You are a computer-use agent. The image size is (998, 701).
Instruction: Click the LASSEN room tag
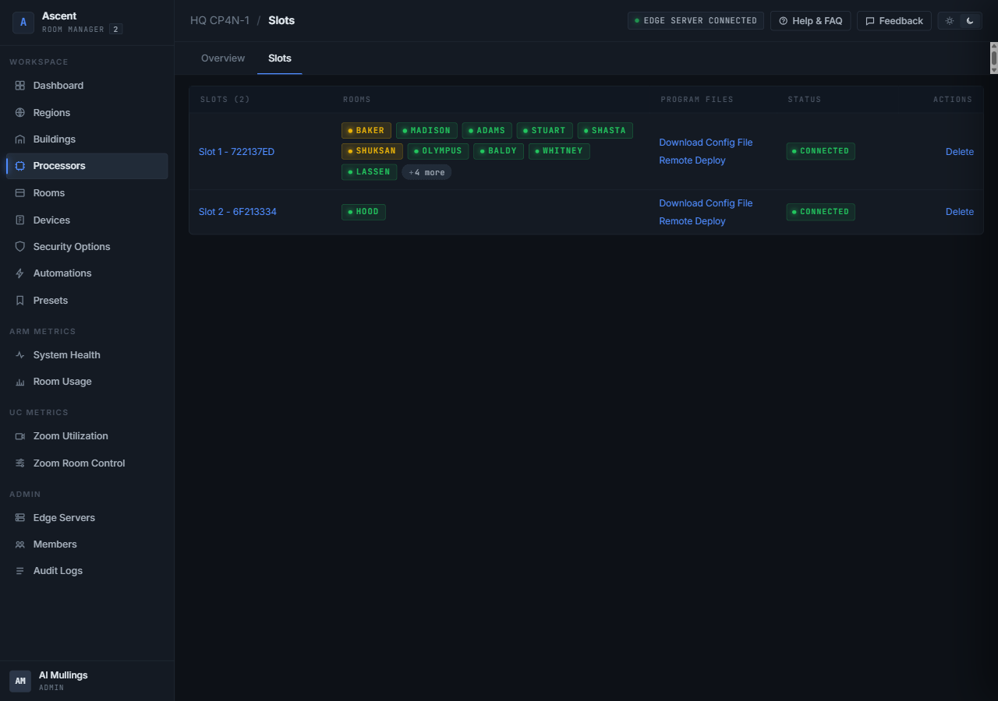pyautogui.click(x=370, y=172)
